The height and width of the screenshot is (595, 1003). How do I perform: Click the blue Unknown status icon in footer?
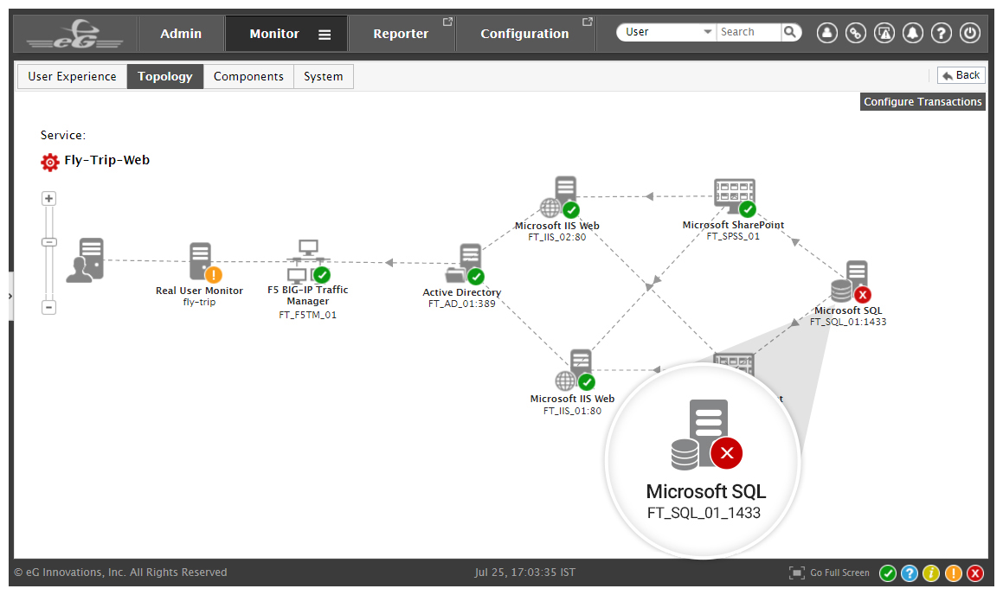[x=910, y=574]
